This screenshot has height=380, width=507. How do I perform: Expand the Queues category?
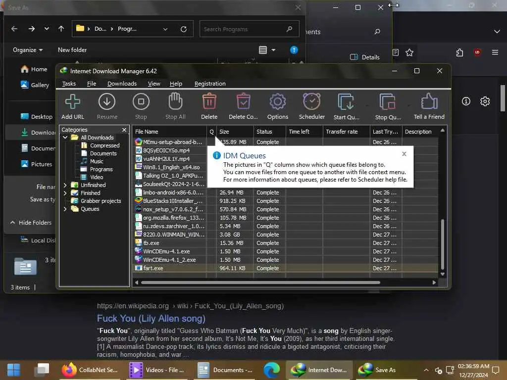tap(65, 209)
